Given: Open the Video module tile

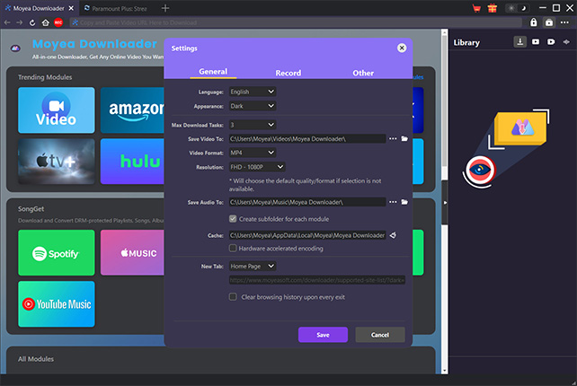Looking at the screenshot, I should click(57, 110).
